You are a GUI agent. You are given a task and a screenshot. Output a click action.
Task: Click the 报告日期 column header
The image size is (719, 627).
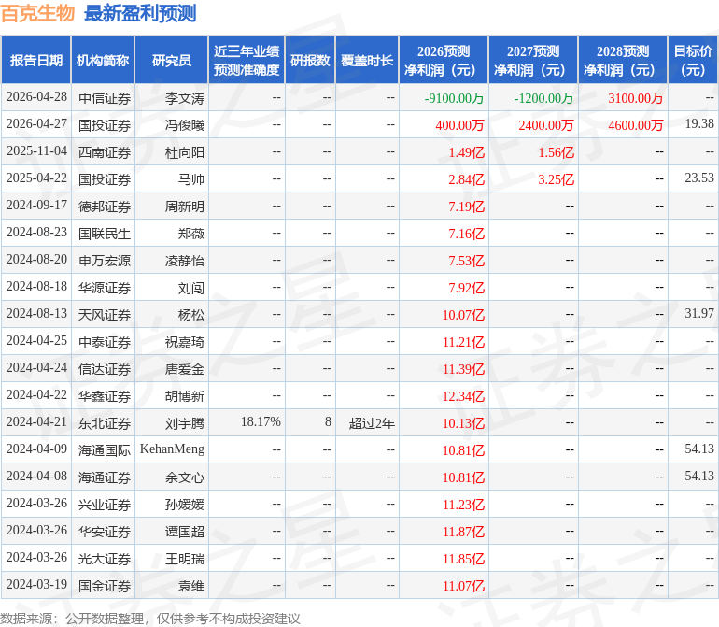36,61
